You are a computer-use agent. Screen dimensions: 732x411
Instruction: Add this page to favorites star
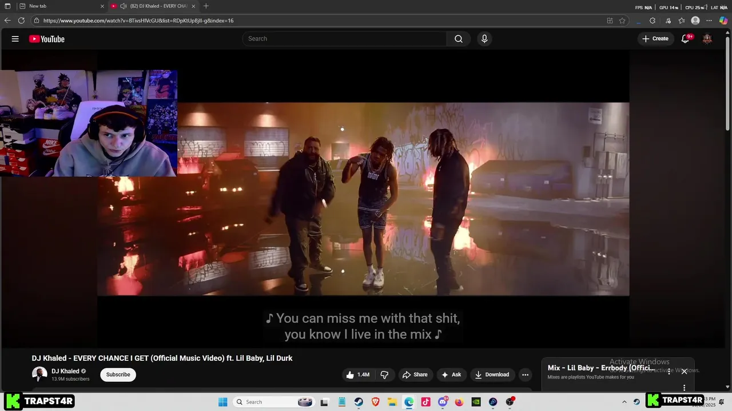point(622,21)
